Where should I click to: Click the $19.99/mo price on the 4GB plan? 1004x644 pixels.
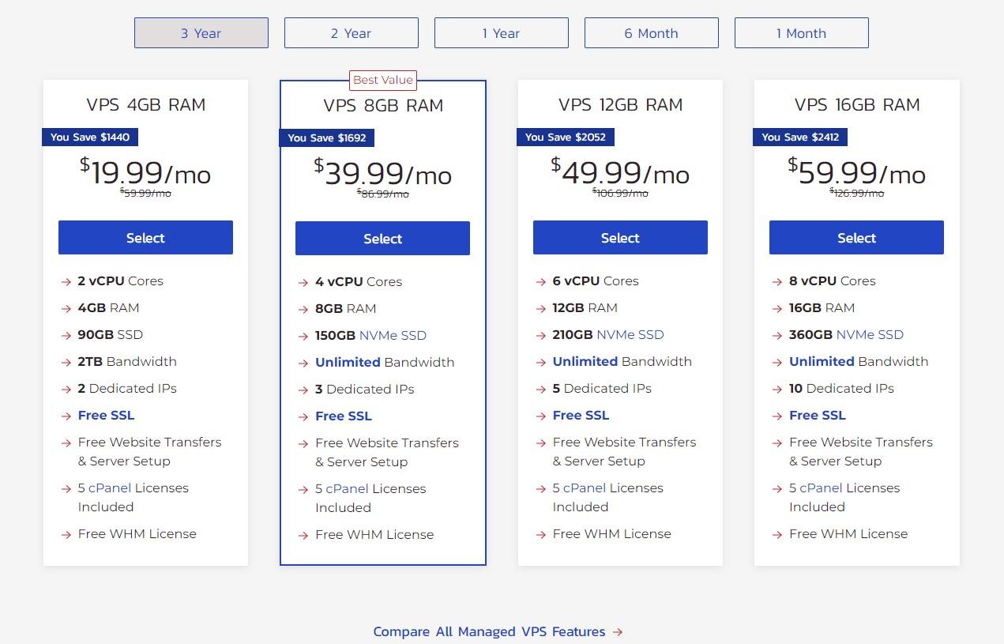click(x=145, y=172)
